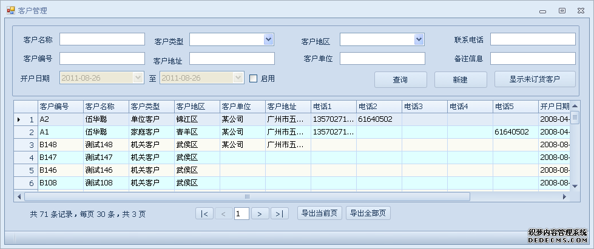Go to next page arrow

pyautogui.click(x=260, y=213)
